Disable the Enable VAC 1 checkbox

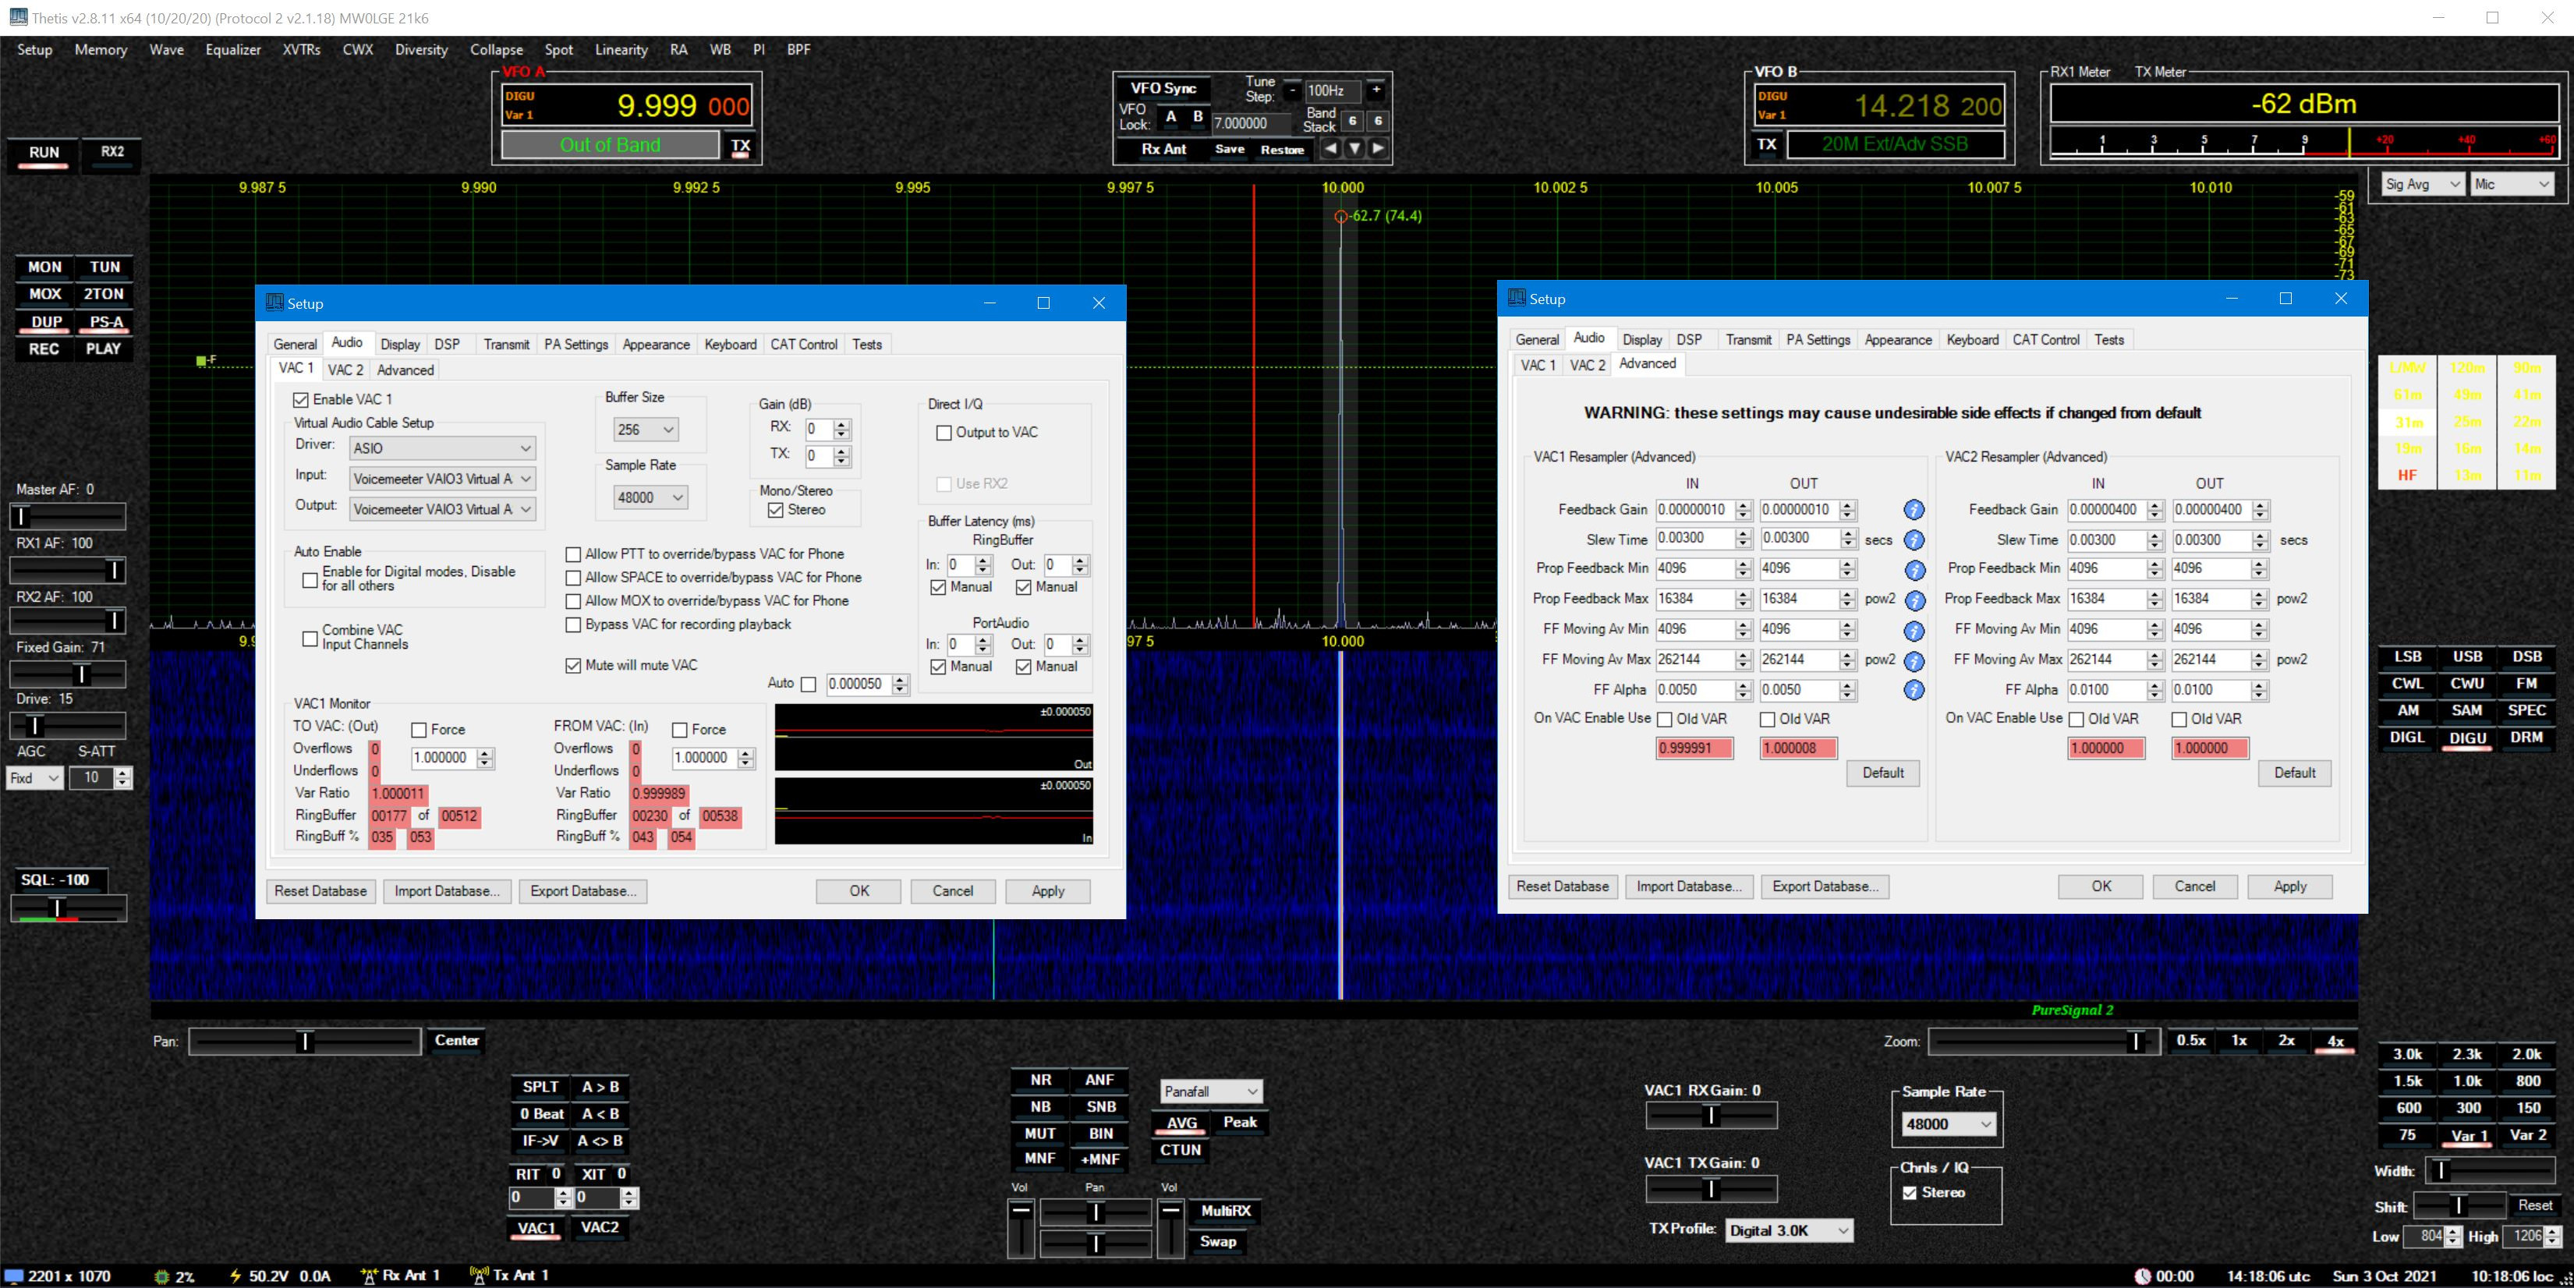point(301,400)
